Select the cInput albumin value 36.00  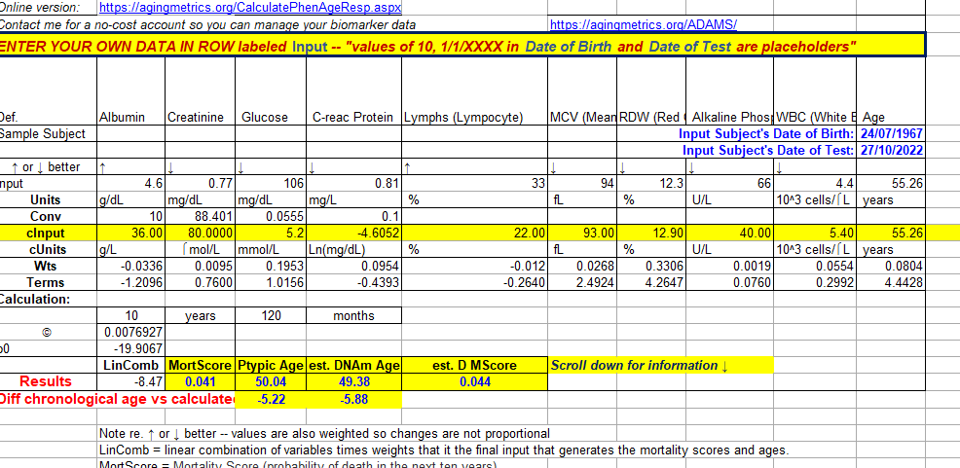click(x=131, y=234)
